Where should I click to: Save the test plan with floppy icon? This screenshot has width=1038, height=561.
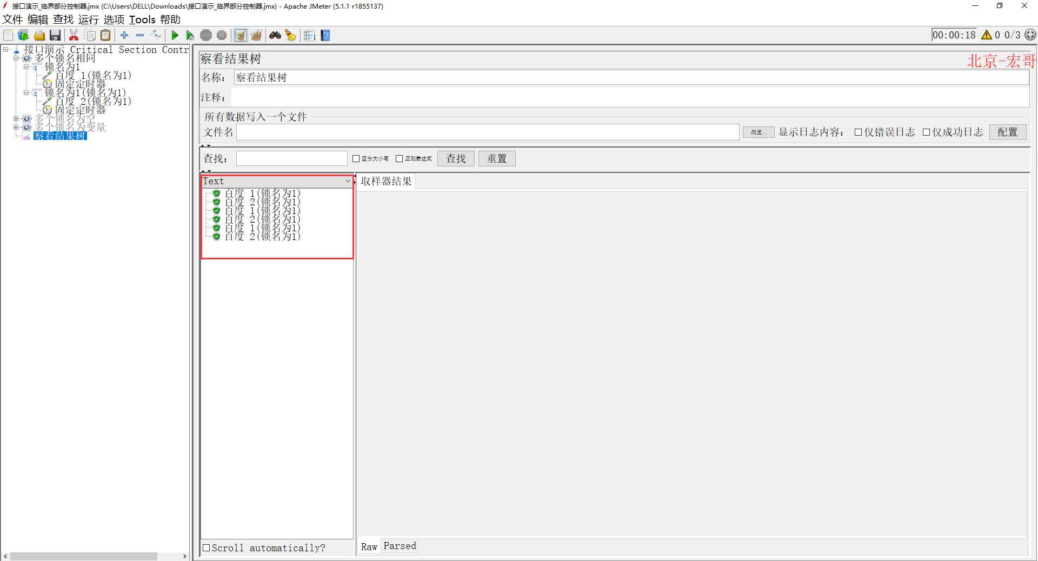[55, 35]
